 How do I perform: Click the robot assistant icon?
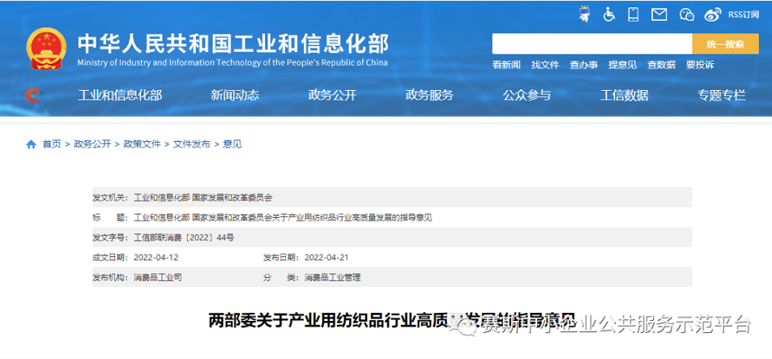pos(584,14)
